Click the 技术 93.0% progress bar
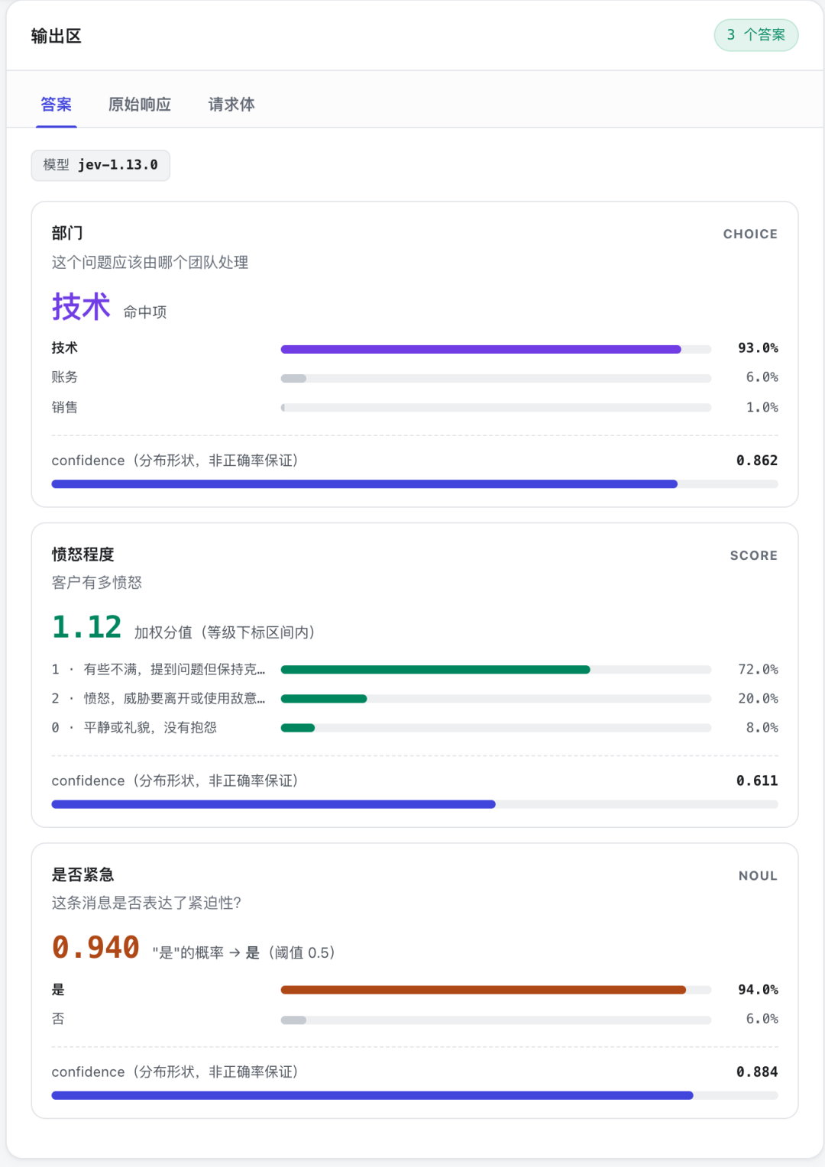 click(x=496, y=349)
